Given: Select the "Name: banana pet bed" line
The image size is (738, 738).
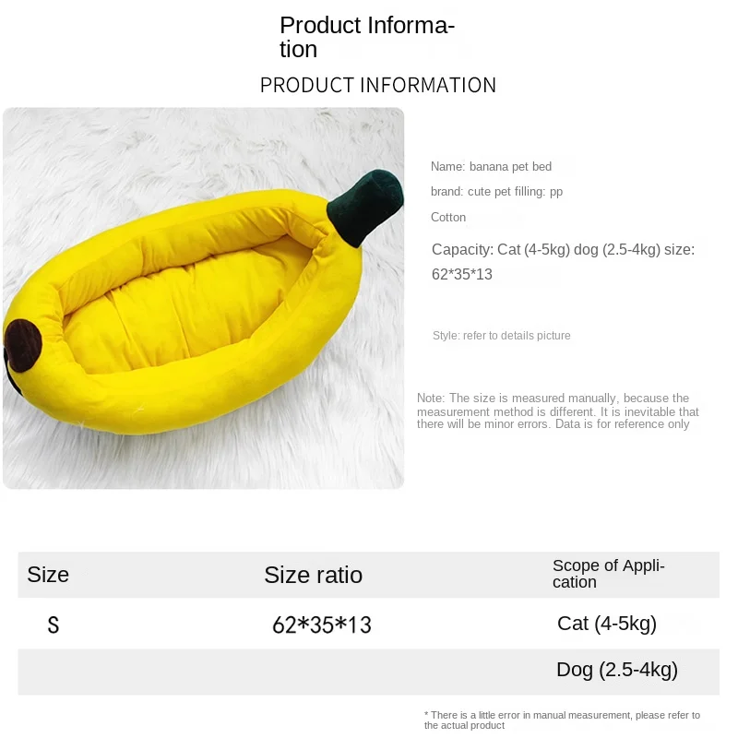Looking at the screenshot, I should coord(491,167).
